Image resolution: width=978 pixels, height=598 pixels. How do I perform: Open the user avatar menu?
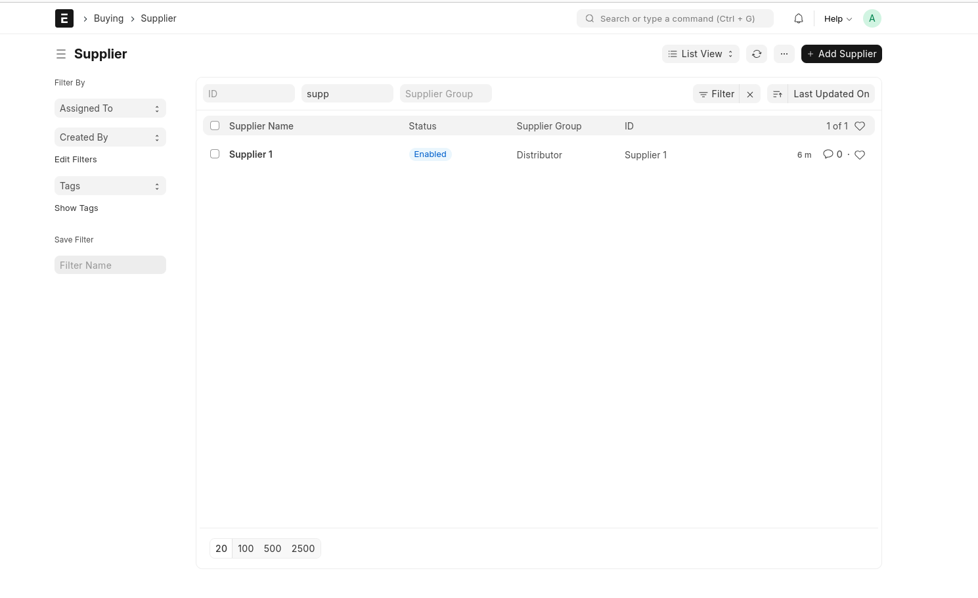coord(872,18)
